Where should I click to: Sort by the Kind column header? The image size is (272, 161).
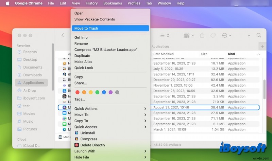pyautogui.click(x=243, y=54)
